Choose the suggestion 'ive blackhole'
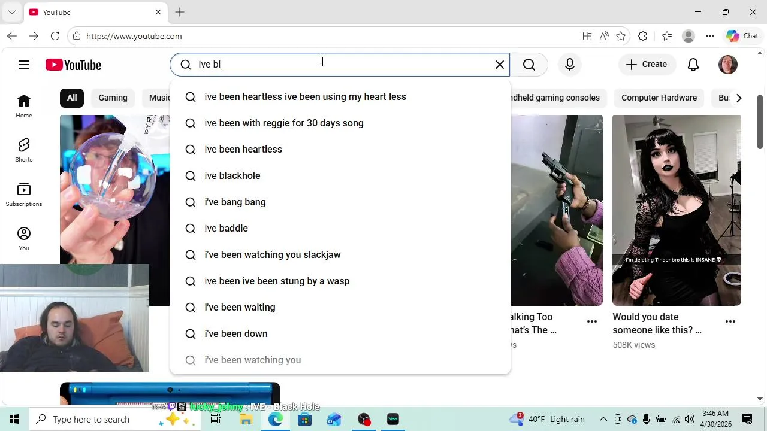 [340, 175]
